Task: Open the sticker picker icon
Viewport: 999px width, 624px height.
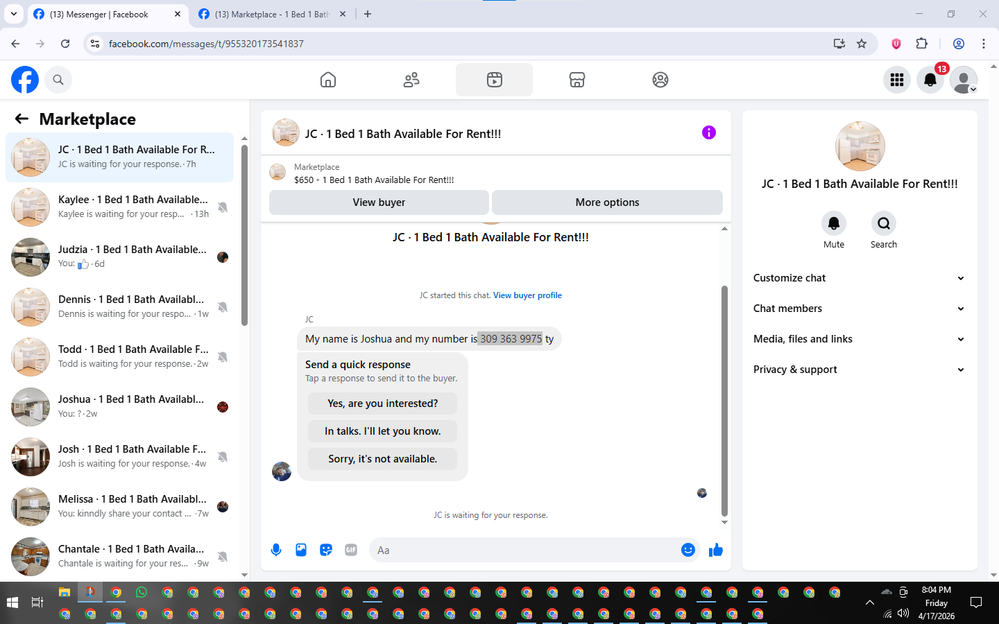Action: (326, 550)
